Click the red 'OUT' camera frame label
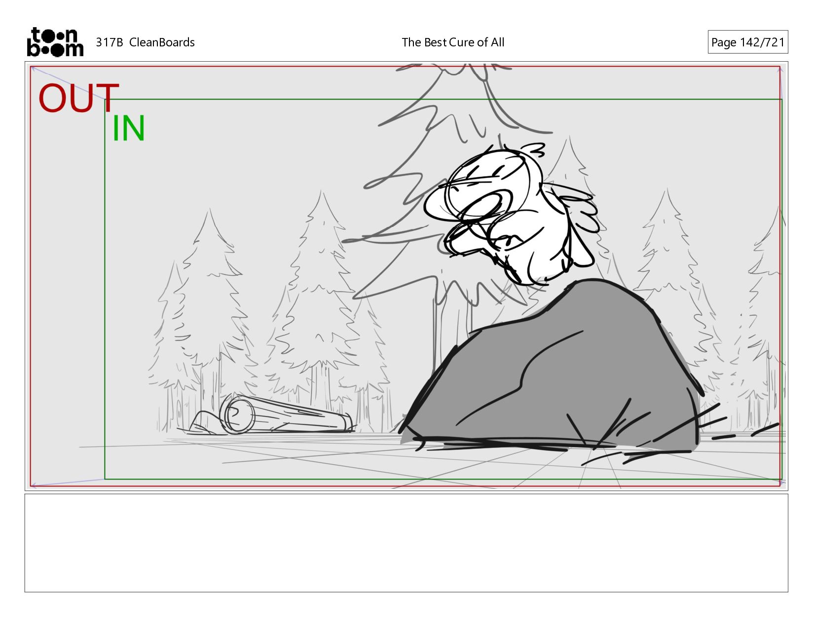Viewport: 814px width, 629px height. click(x=79, y=98)
